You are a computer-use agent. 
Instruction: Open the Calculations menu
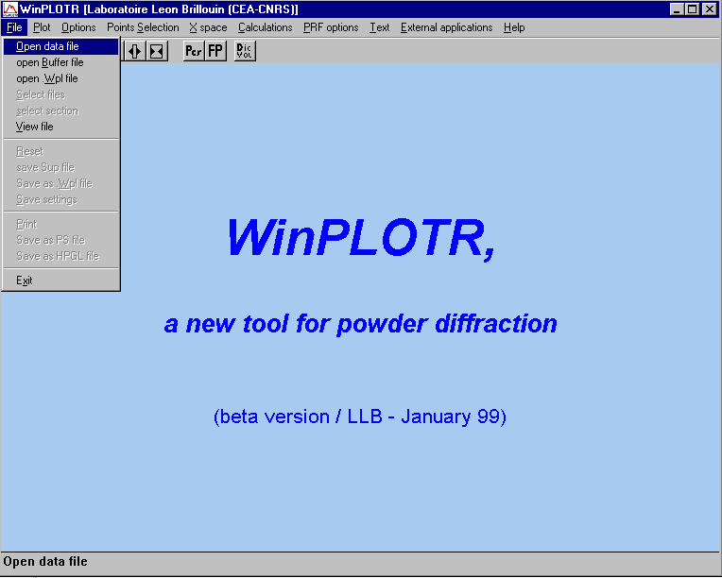click(265, 27)
